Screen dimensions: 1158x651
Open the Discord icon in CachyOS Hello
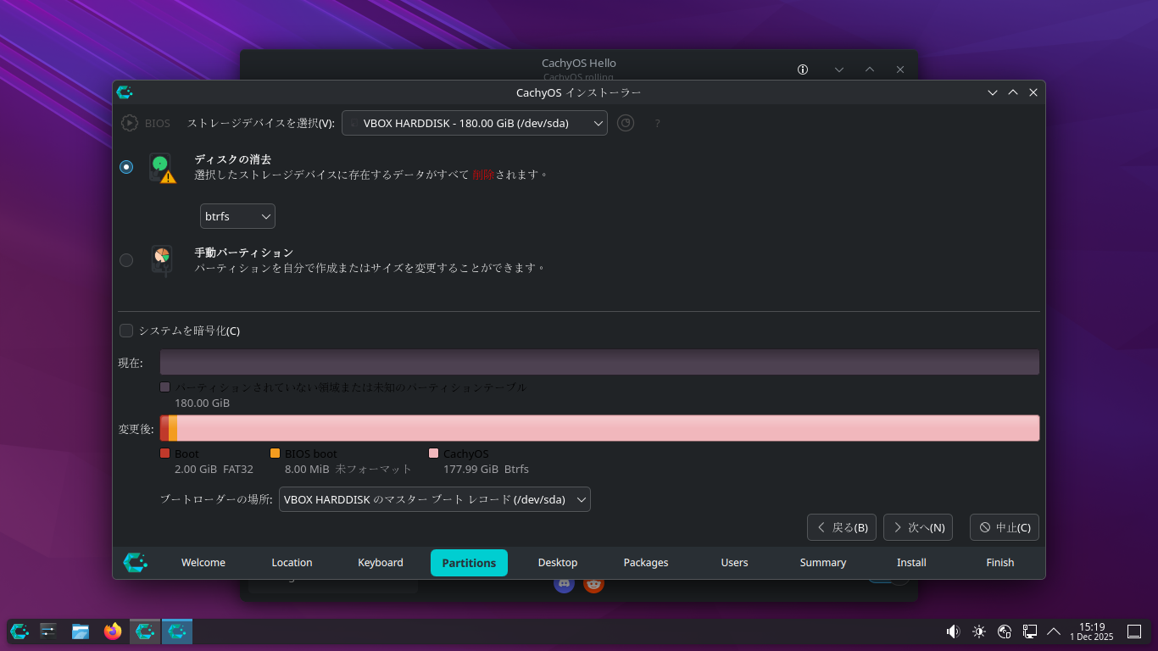564,584
